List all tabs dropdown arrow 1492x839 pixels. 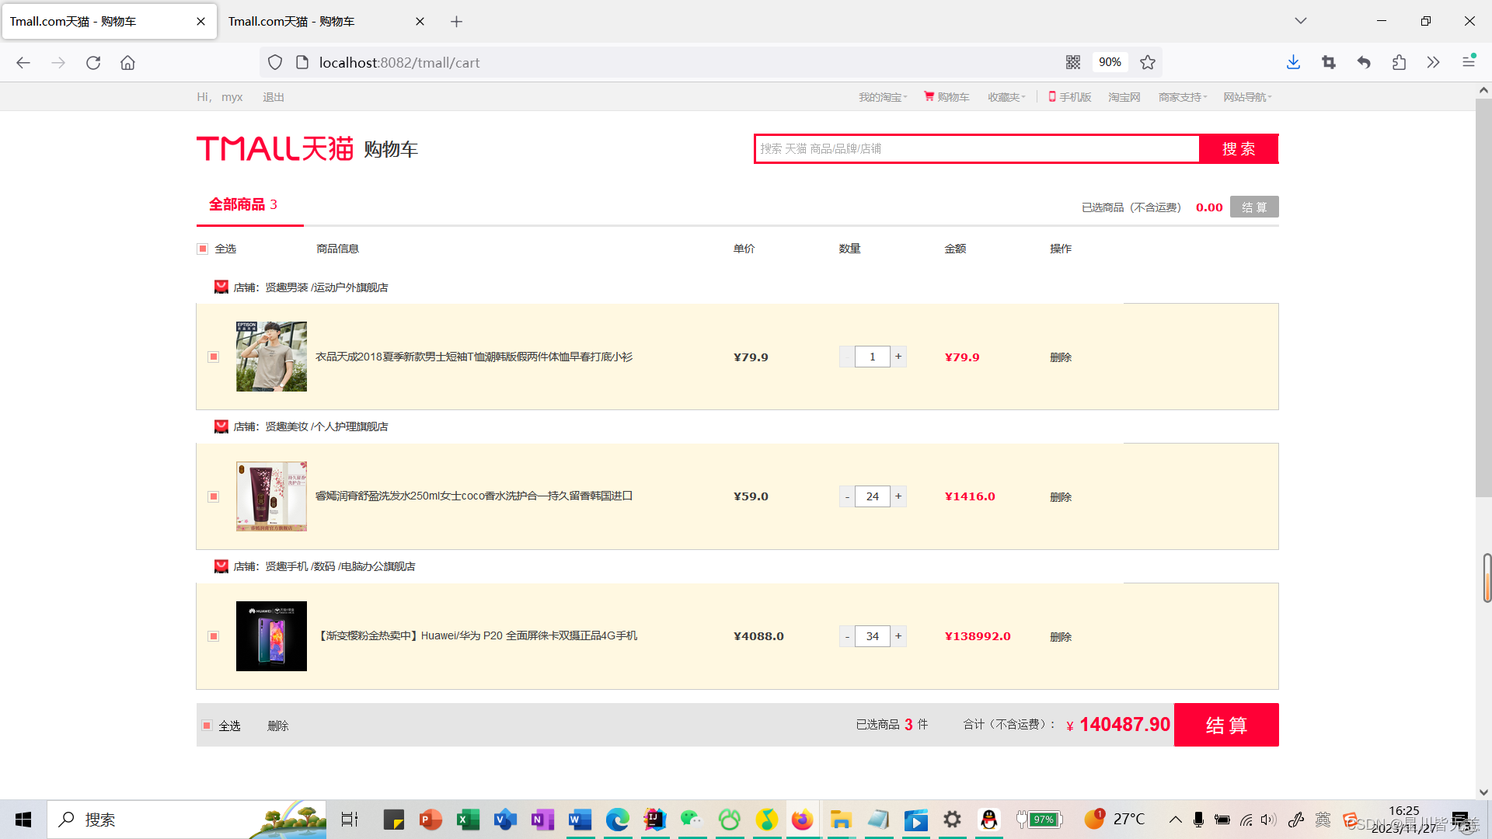tap(1301, 21)
